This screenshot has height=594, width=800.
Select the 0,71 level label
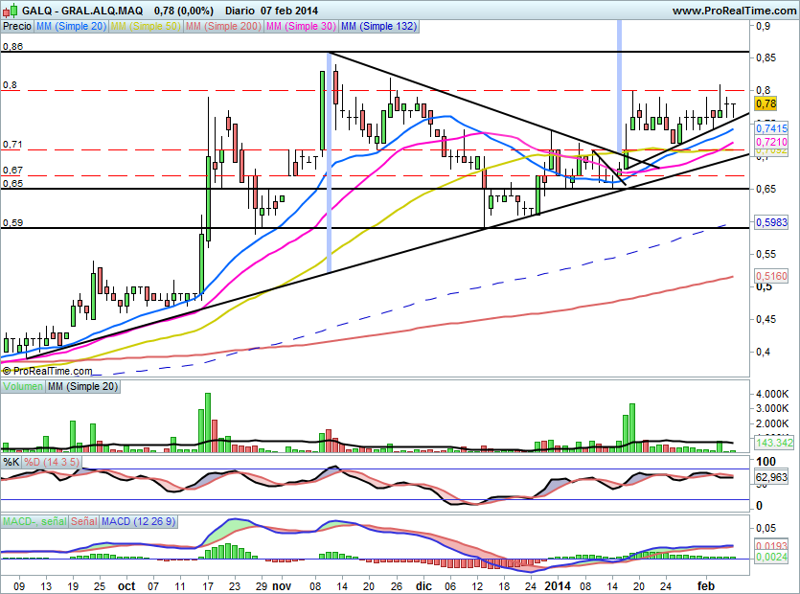coord(12,145)
